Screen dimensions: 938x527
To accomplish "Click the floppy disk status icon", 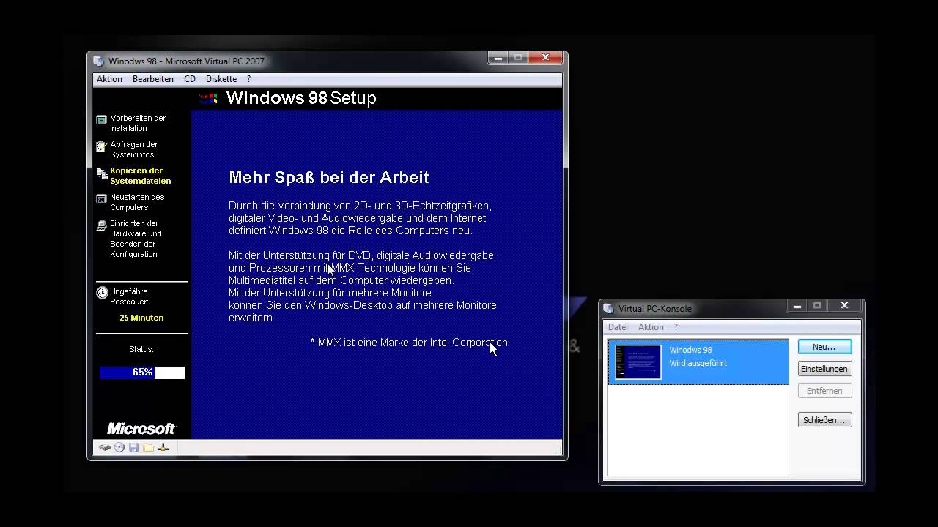I will pyautogui.click(x=134, y=447).
